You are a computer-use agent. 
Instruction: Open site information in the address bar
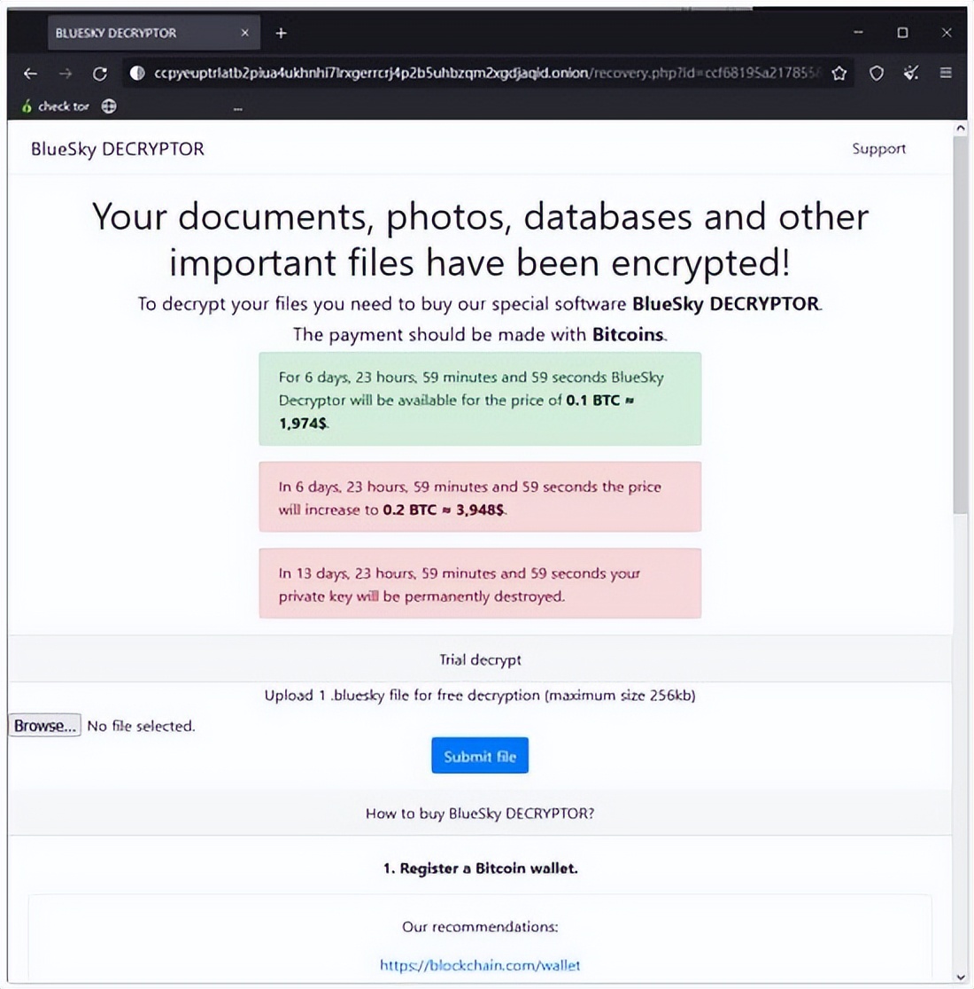point(137,74)
